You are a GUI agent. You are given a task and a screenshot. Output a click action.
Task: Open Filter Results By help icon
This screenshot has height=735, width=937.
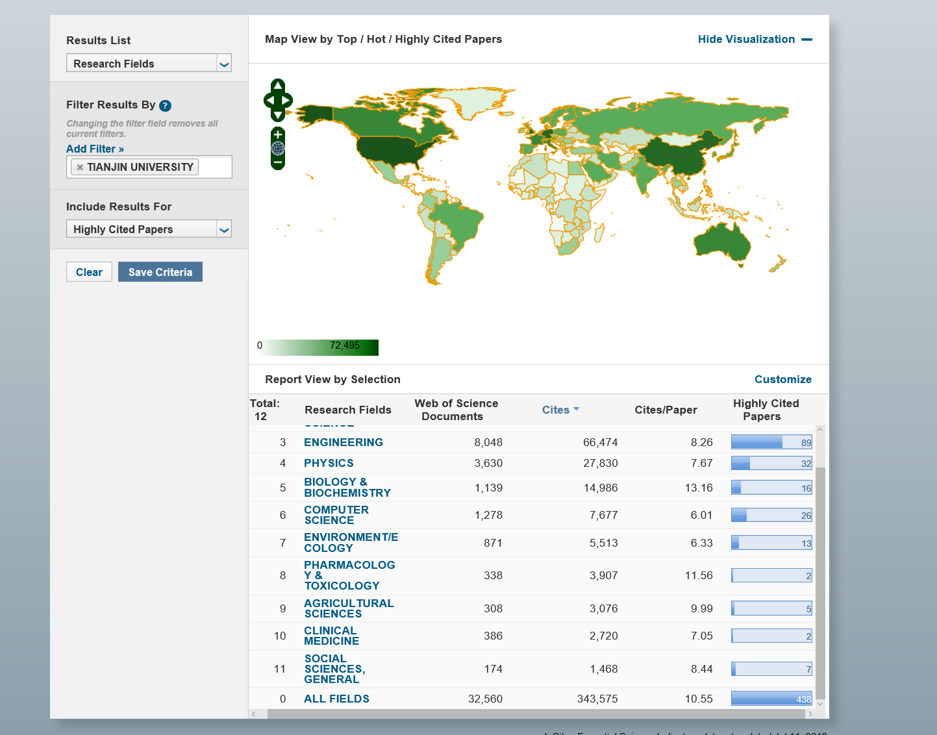(x=165, y=106)
